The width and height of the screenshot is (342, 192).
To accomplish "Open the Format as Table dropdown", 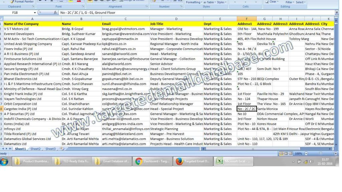I will pos(210,2).
